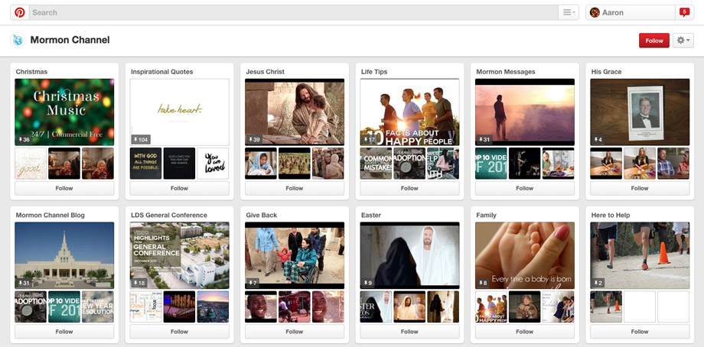Follow the Mormon Channel Blog board

coord(64,332)
